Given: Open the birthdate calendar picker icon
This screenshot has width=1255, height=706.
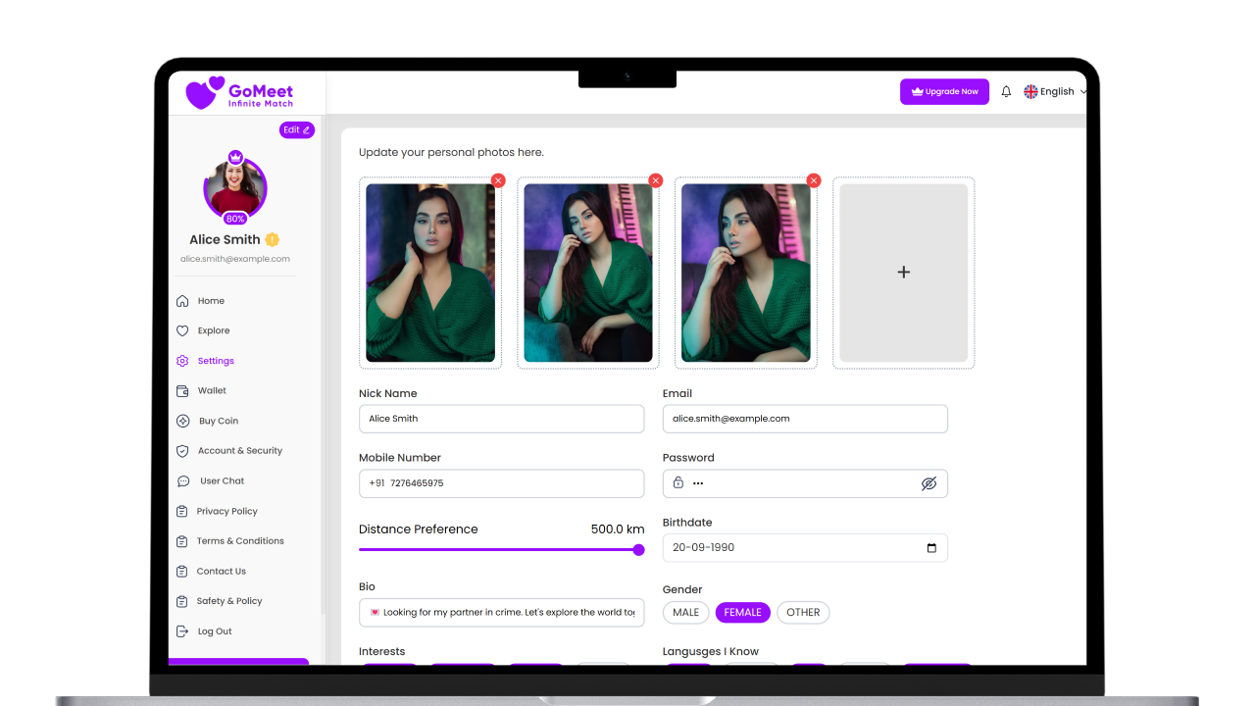Looking at the screenshot, I should tap(931, 548).
